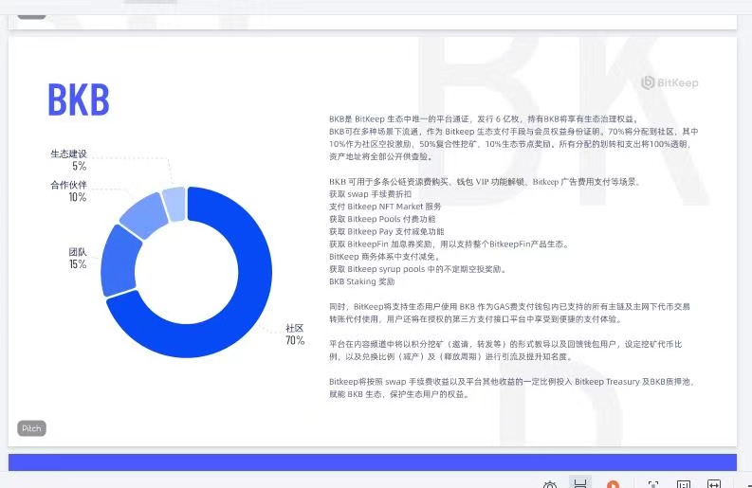The image size is (752, 488).
Task: Click the 合作伙伴 10% donut chart segment
Action: click(x=144, y=215)
